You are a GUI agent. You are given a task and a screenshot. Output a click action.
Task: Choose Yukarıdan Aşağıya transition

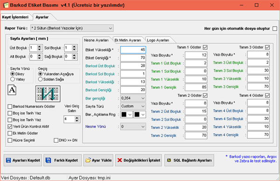click(x=40, y=74)
